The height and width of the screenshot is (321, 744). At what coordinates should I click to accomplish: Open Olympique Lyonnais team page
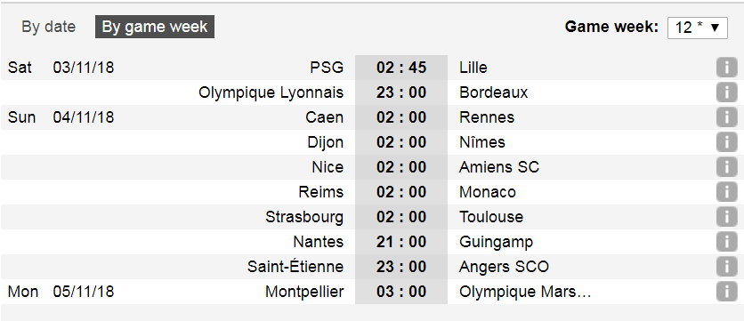pyautogui.click(x=271, y=92)
